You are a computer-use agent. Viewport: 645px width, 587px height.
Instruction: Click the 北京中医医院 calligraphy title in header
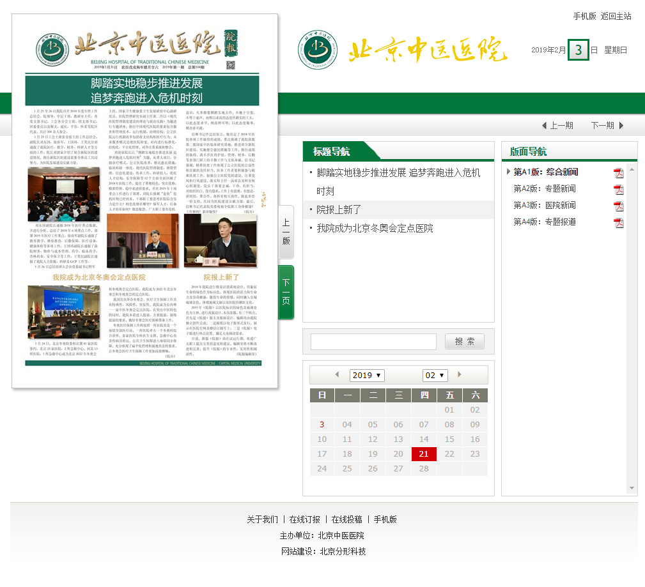(428, 50)
